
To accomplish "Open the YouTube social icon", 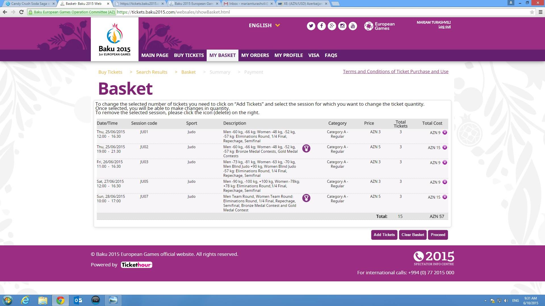I will click(353, 26).
